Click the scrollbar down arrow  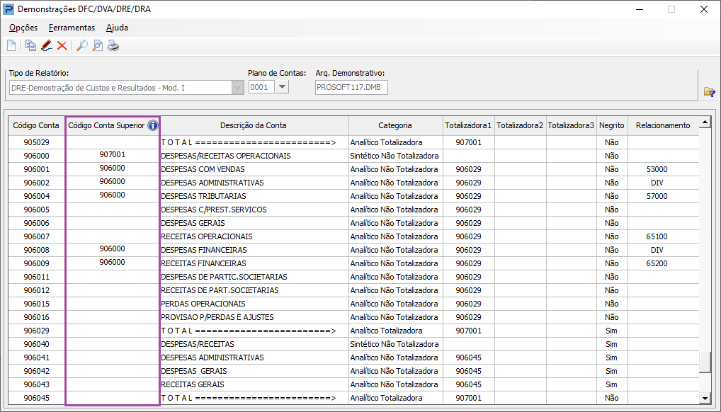click(705, 399)
